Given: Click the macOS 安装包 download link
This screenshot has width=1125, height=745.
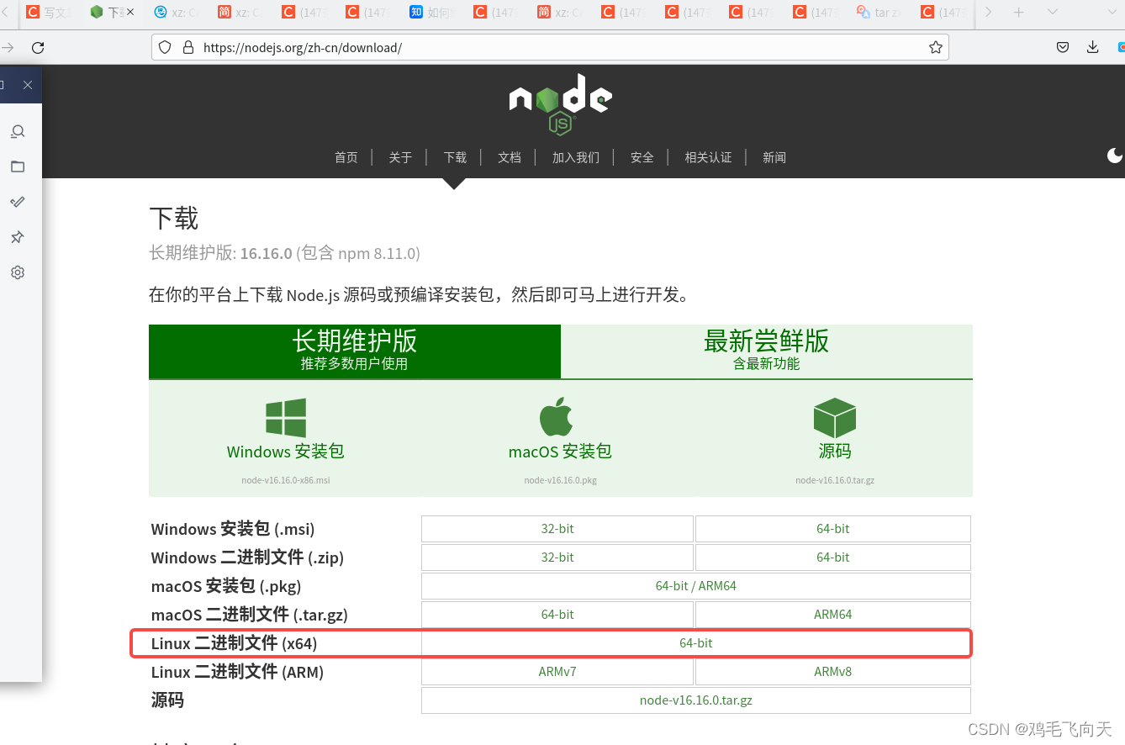Looking at the screenshot, I should 560,452.
